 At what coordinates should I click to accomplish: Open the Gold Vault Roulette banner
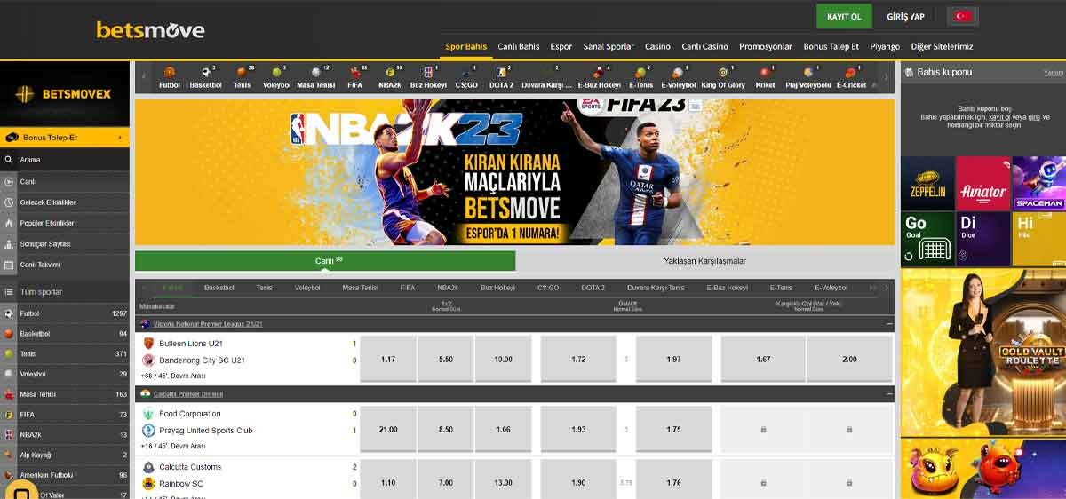point(983,352)
